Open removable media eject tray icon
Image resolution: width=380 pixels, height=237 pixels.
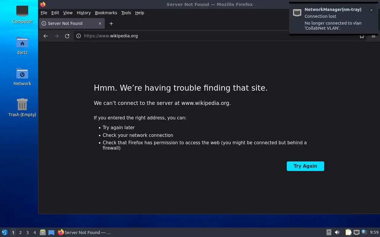point(329,233)
